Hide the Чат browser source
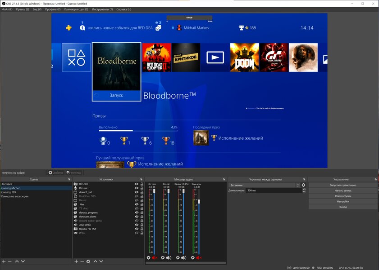 (x=137, y=204)
